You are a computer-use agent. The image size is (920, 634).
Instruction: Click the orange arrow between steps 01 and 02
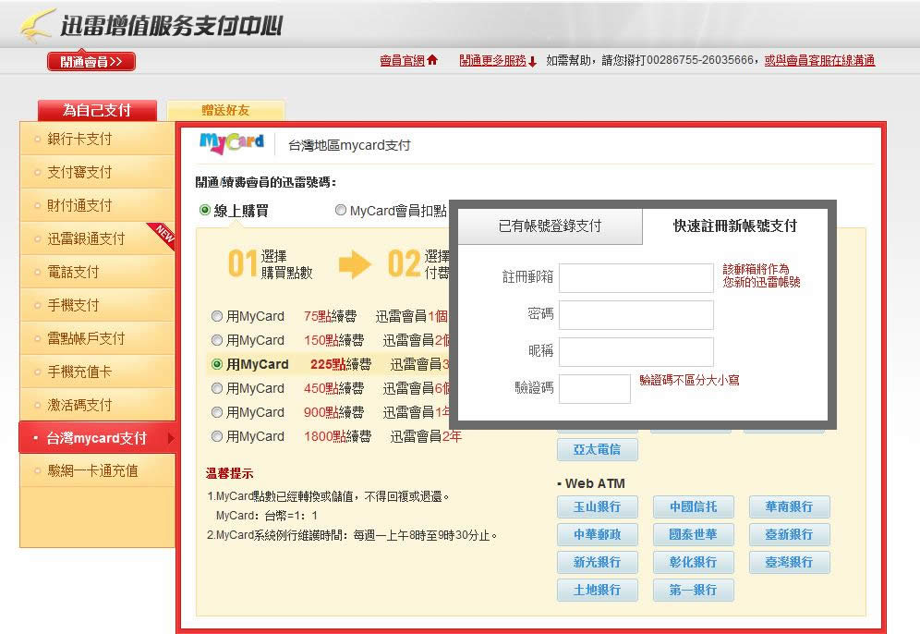tap(355, 264)
